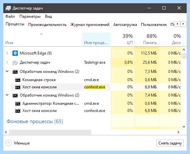Sort by Имя процесса column header
This screenshot has height=154, width=190.
pyautogui.click(x=96, y=39)
